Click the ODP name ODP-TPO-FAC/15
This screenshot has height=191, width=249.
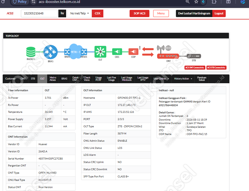pos(197,134)
